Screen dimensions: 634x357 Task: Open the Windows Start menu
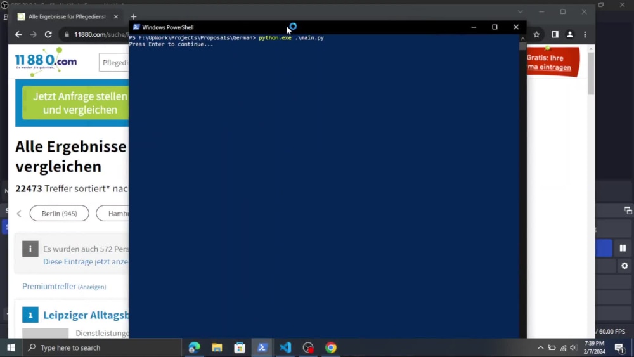11,347
